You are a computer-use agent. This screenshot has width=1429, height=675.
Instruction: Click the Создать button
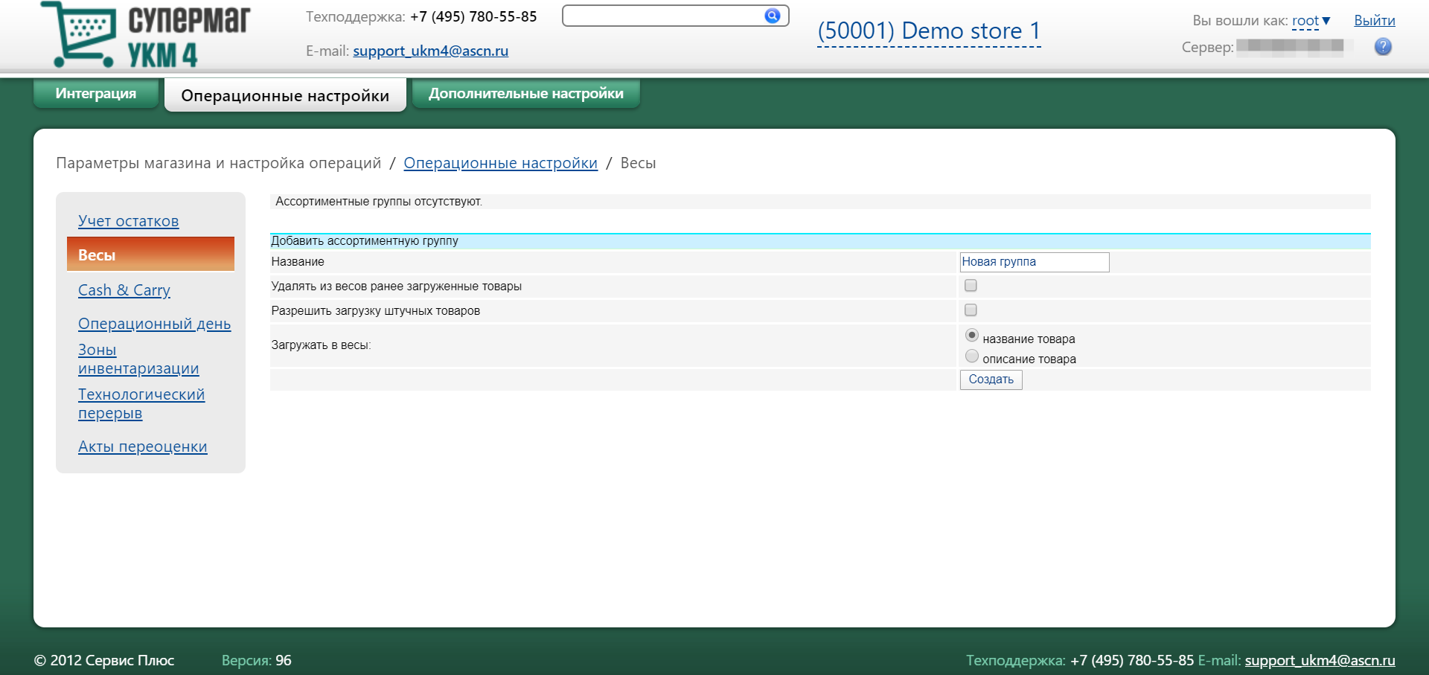pyautogui.click(x=991, y=380)
